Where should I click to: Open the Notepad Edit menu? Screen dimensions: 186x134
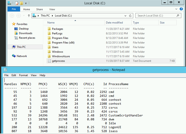(14, 75)
